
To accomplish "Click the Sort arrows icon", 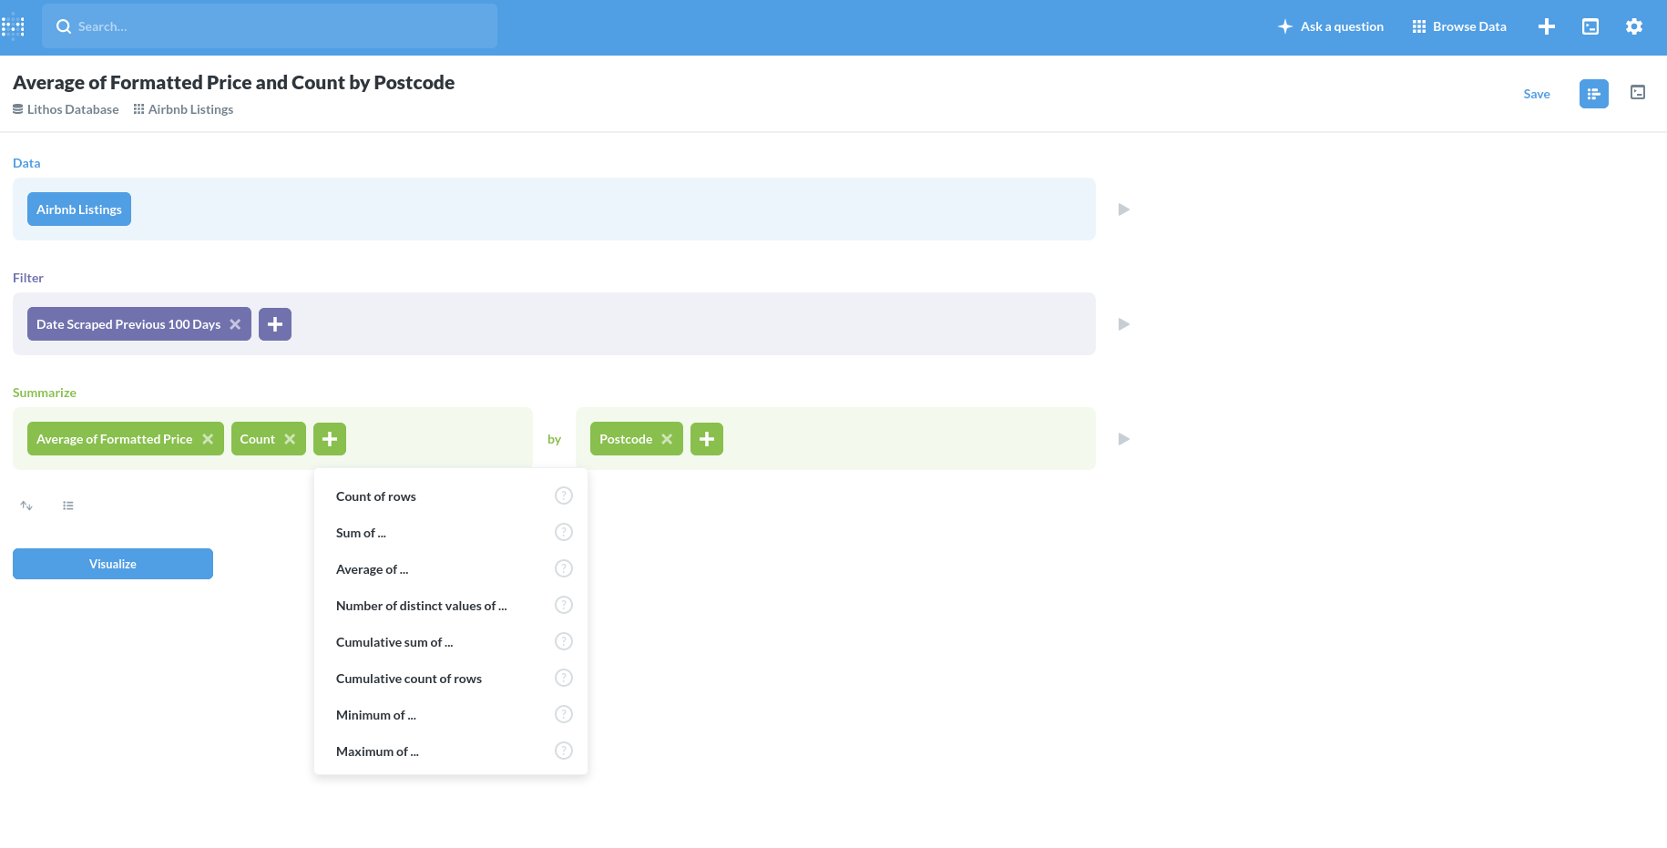I will (x=26, y=506).
